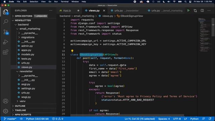The width and height of the screenshot is (215, 121).
Task: Change indentation via Spaces: 4
Action: (x=164, y=119)
